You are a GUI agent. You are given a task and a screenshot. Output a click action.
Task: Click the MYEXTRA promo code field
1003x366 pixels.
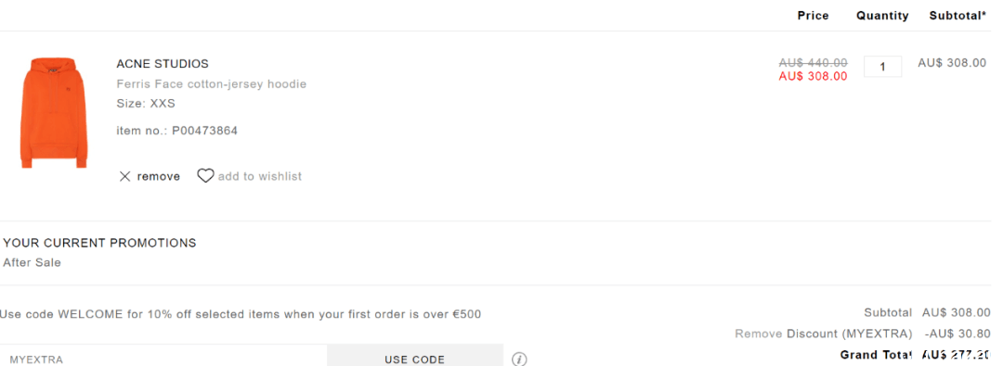tap(163, 357)
